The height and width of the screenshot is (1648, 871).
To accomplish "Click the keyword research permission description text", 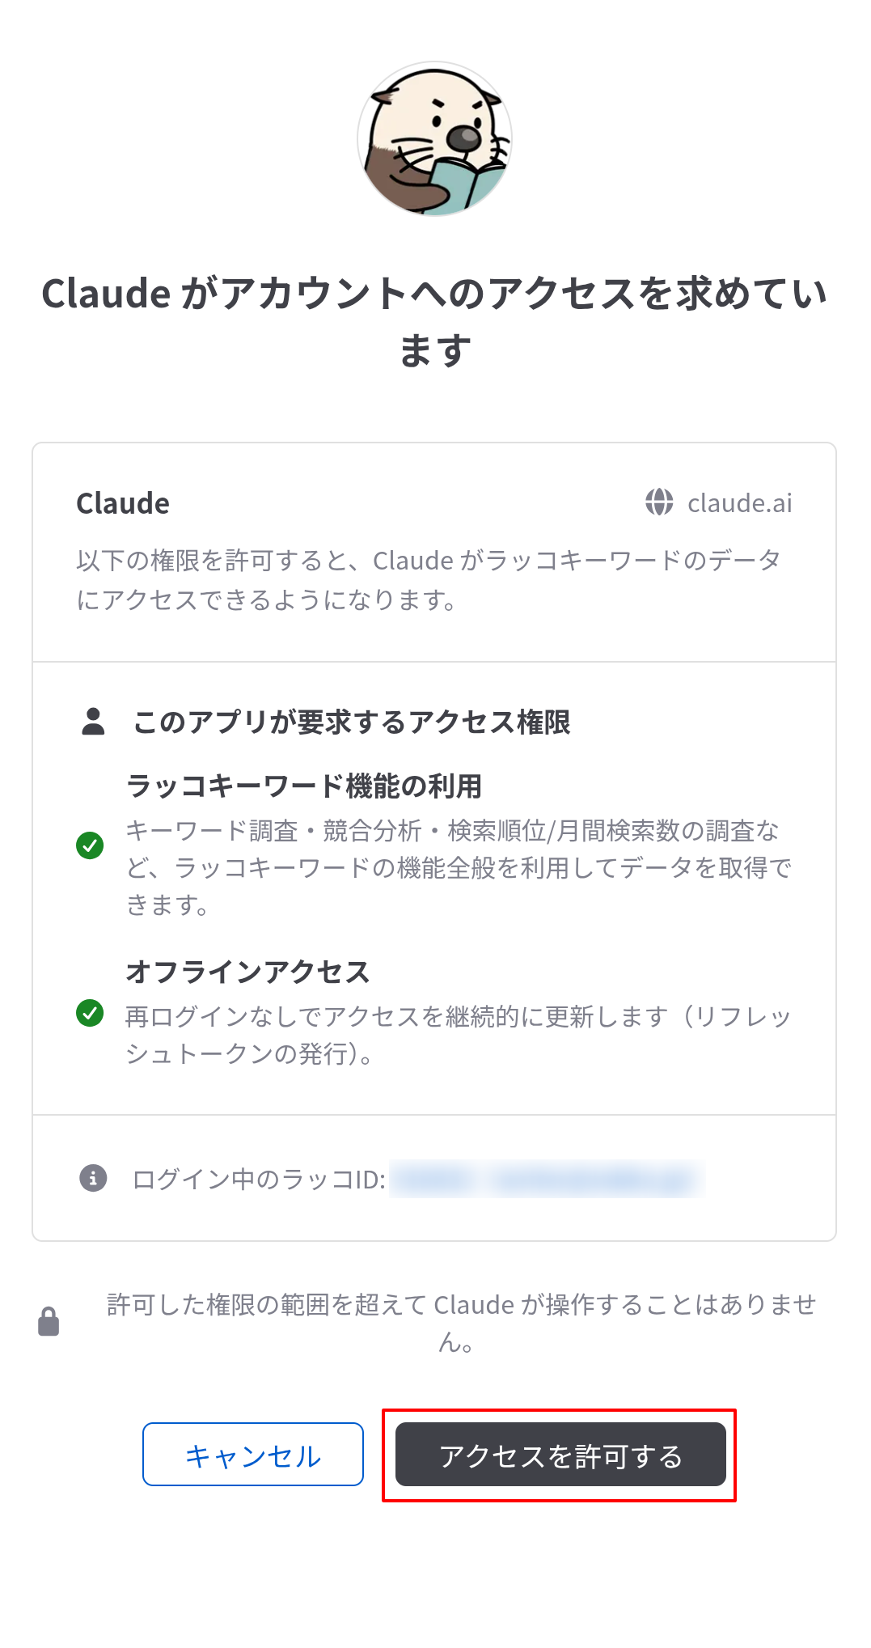I will click(x=458, y=867).
